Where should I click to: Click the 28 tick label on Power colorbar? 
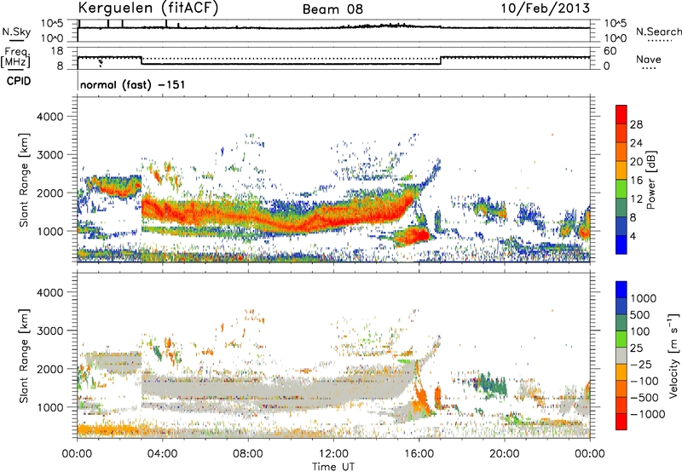point(636,124)
